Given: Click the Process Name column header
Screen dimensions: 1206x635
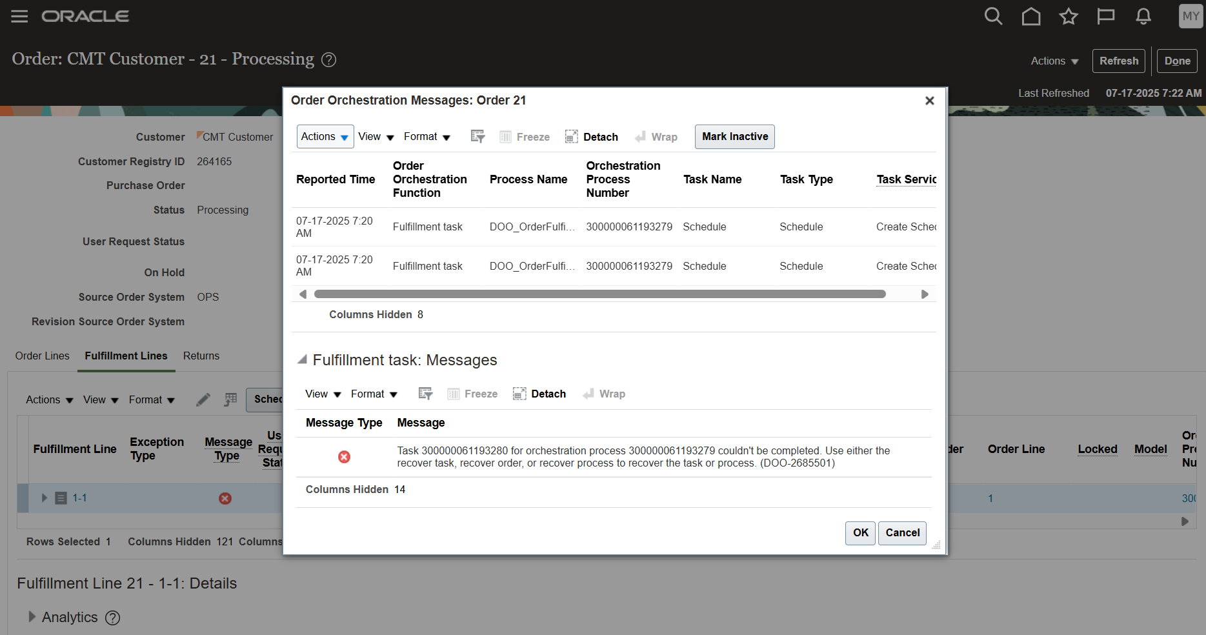Looking at the screenshot, I should point(528,179).
